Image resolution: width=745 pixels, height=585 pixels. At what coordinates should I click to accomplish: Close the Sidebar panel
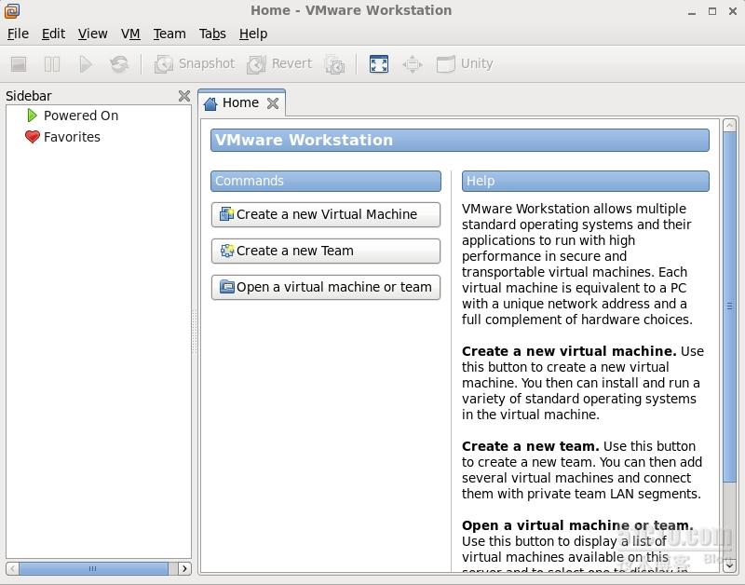(x=184, y=96)
